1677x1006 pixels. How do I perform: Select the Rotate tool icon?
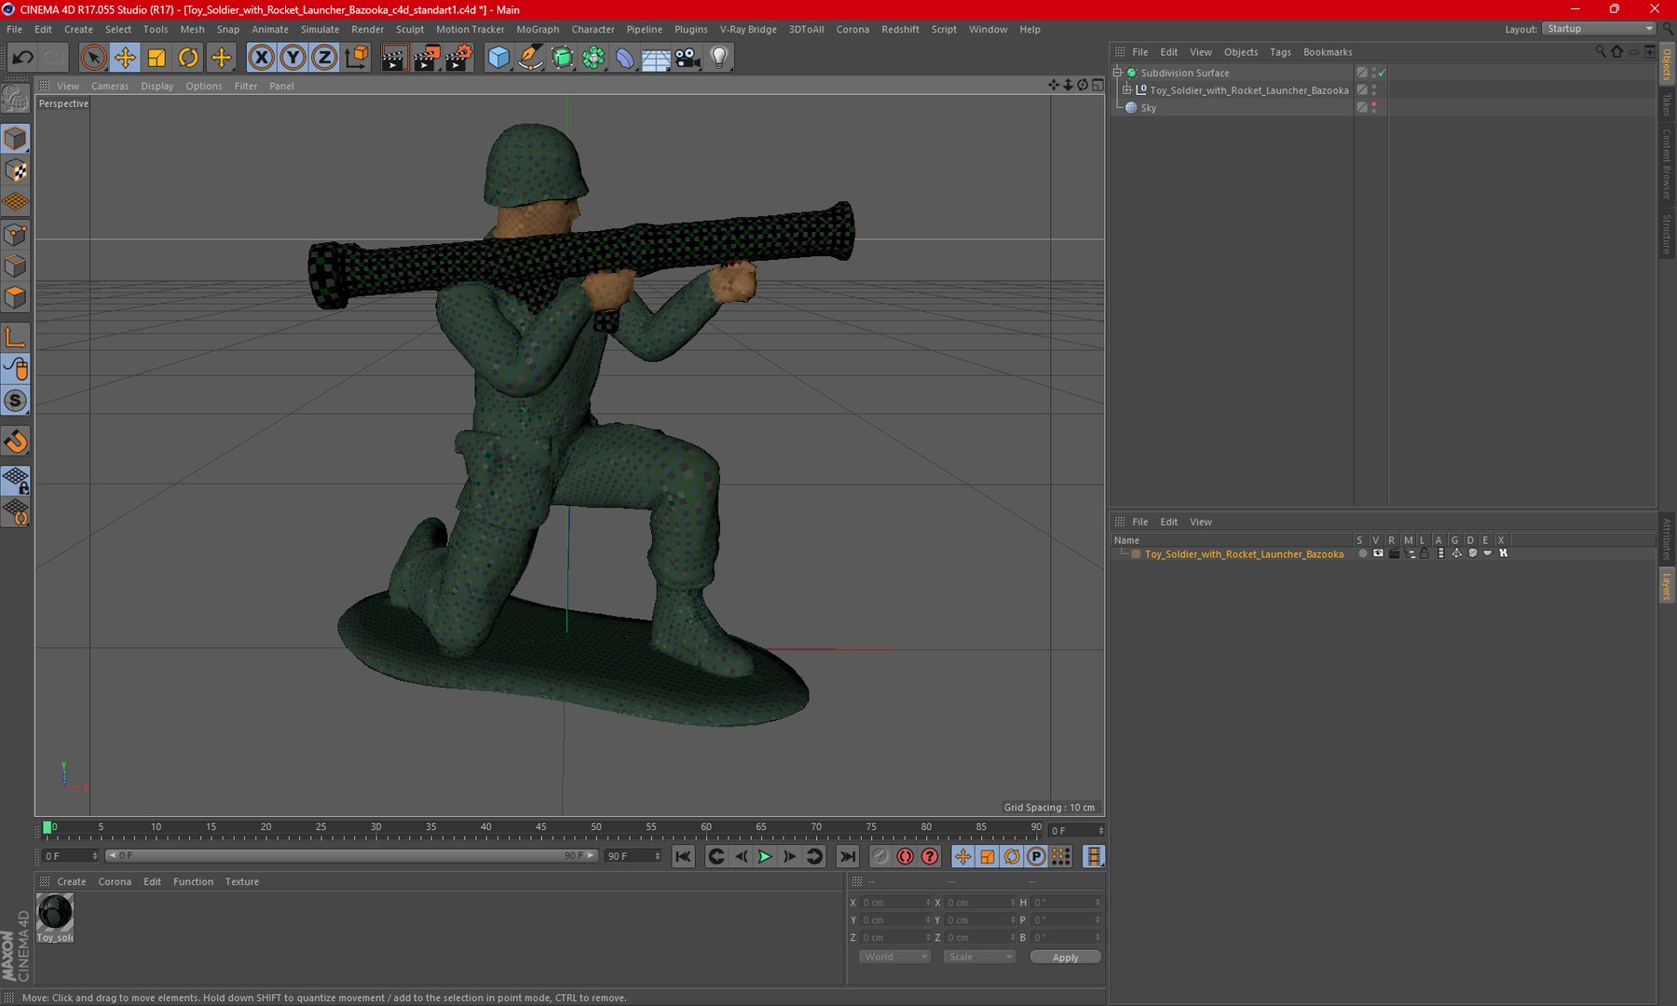tap(188, 58)
